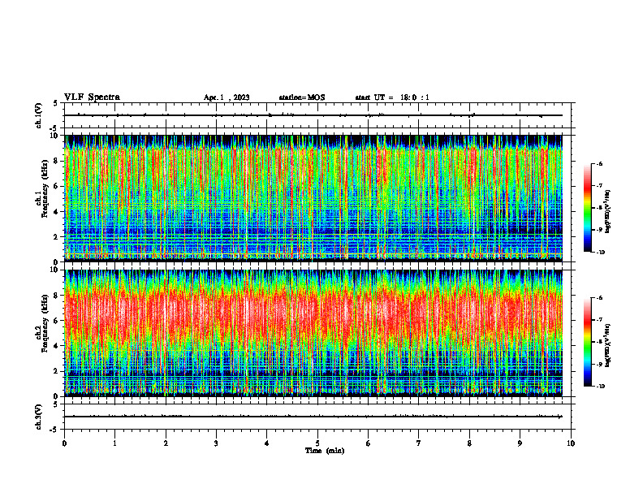Click the "10" frequency tick of ch.1 spectrogram
The width and height of the screenshot is (643, 497).
tap(54, 136)
